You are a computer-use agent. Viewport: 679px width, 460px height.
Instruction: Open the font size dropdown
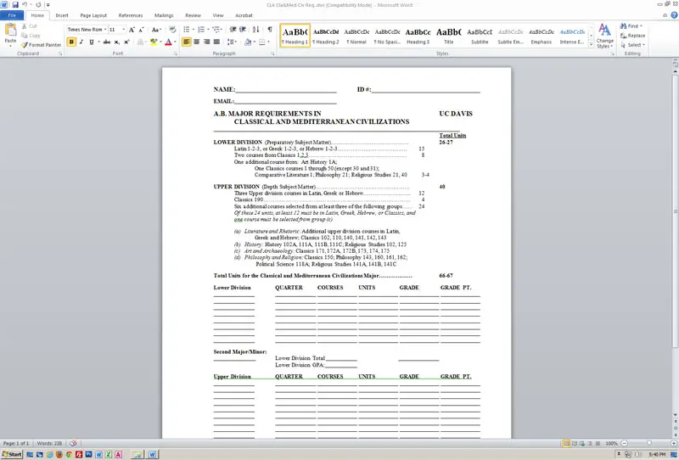point(124,30)
